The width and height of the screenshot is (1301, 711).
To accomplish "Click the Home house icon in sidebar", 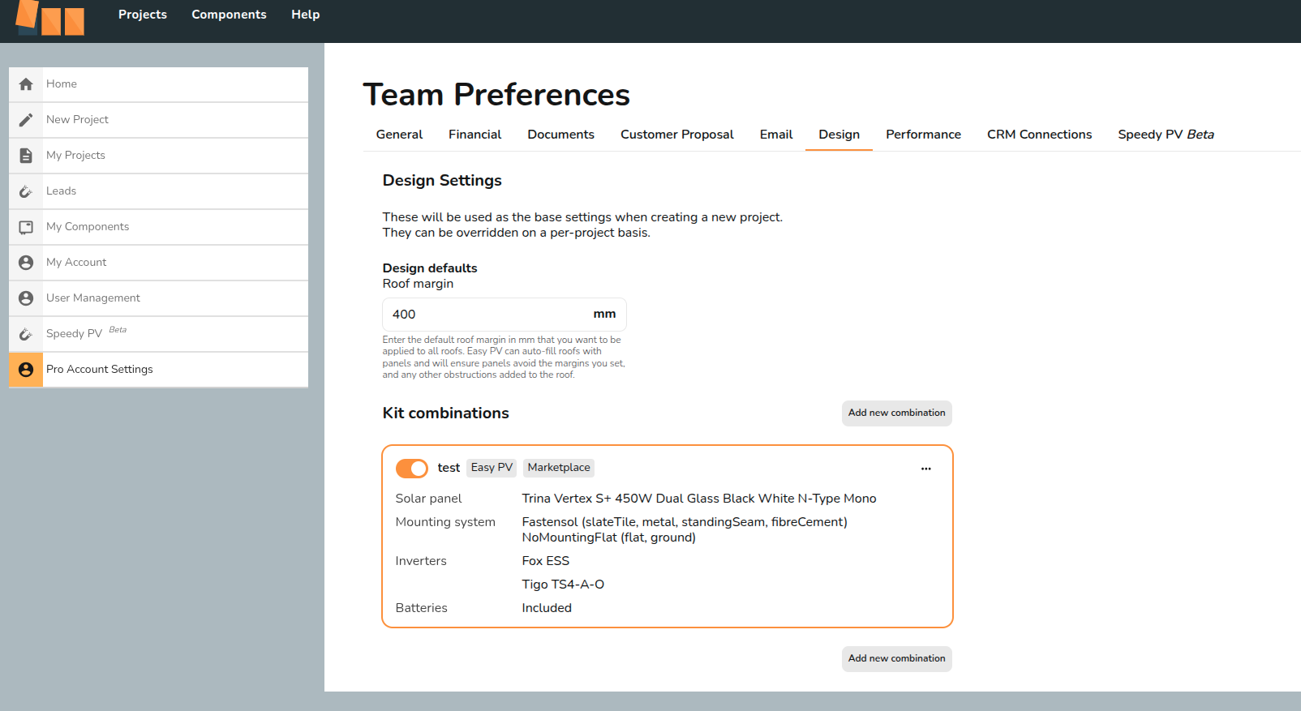I will tap(26, 84).
